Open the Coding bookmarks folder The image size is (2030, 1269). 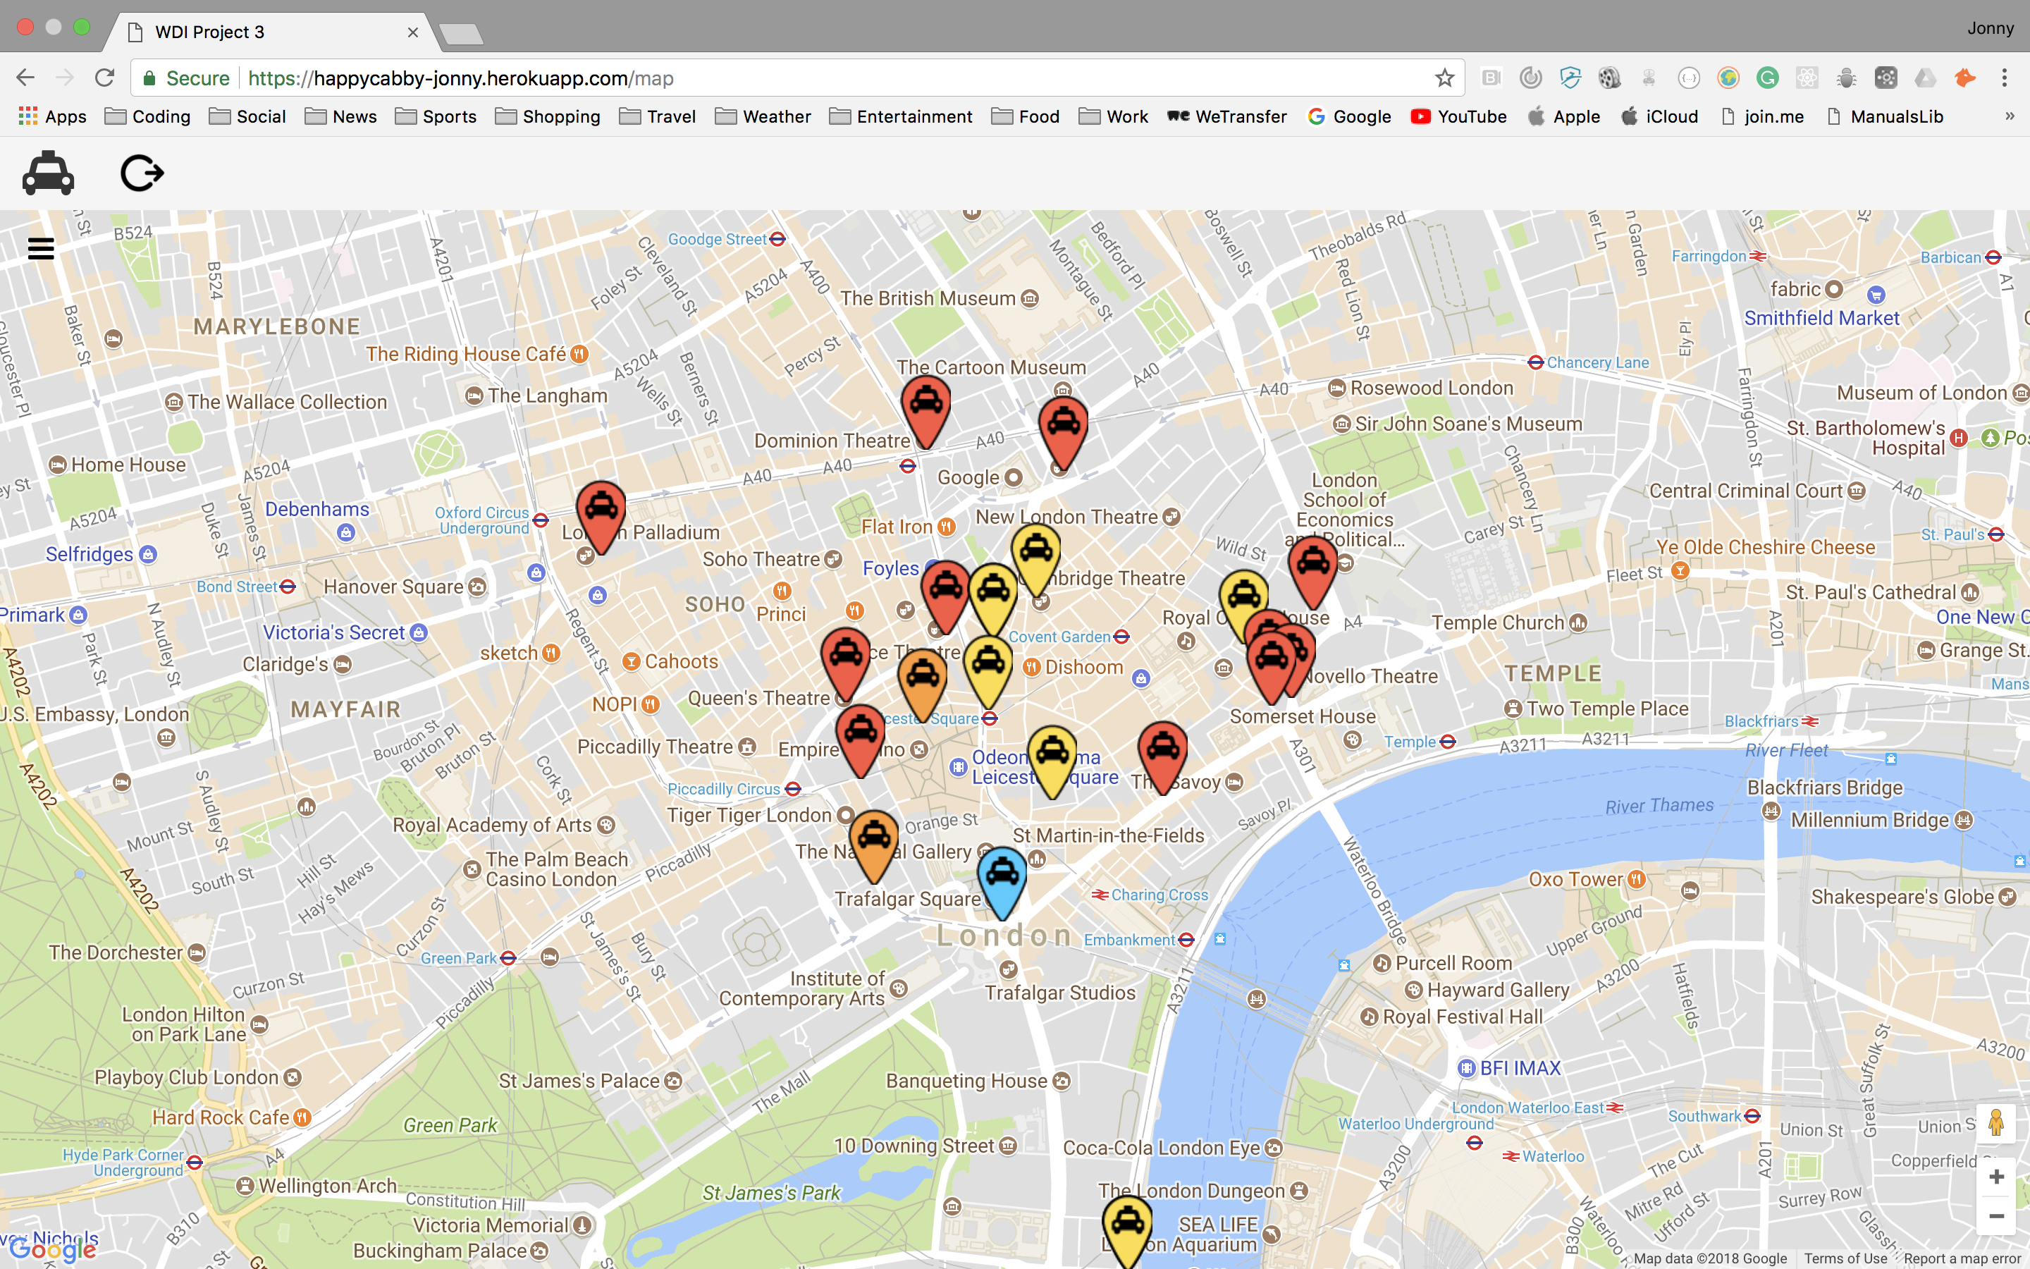click(x=147, y=116)
